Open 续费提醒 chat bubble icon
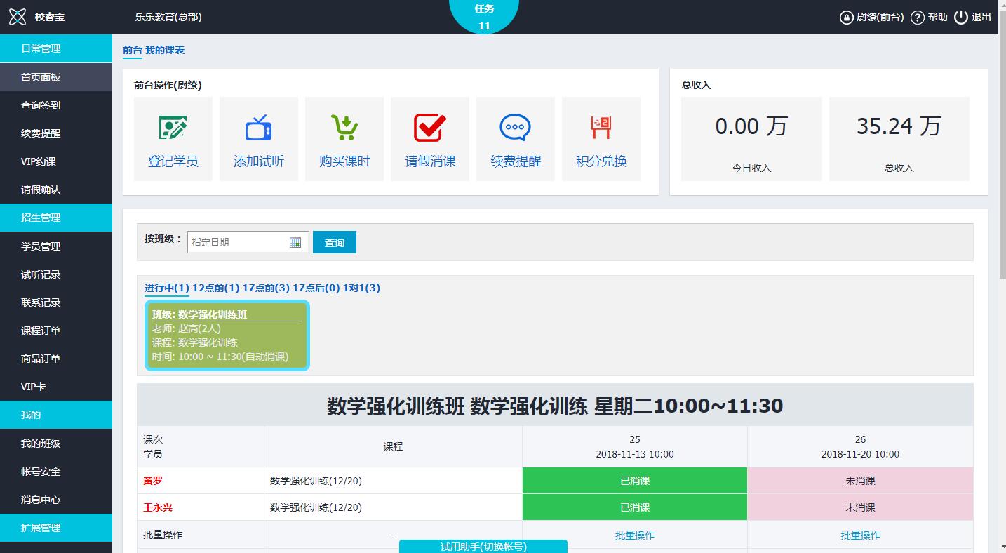Screen dimensions: 1006x553 click(x=515, y=128)
